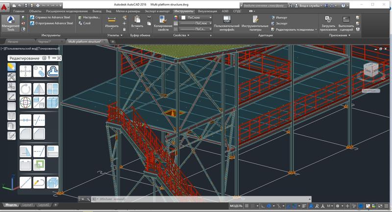Screen dimensions: 392x212
Task: Expand the Свойства panel
Action: (x=181, y=35)
